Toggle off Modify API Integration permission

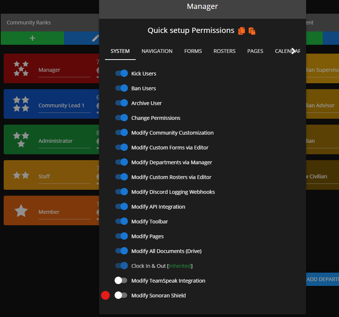click(x=121, y=207)
